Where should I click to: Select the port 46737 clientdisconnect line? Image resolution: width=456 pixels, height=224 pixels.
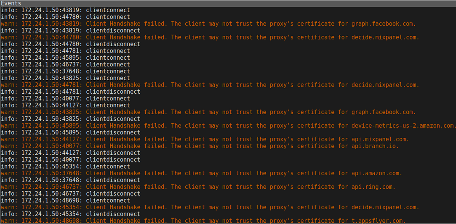point(71,194)
